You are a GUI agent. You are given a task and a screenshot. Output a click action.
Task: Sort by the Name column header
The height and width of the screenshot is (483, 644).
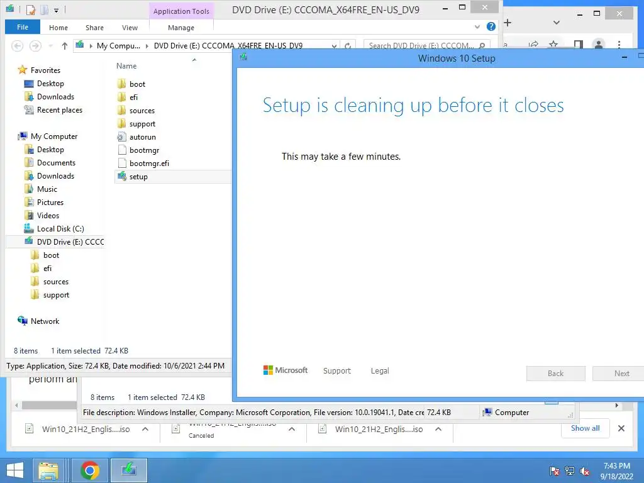click(x=126, y=65)
